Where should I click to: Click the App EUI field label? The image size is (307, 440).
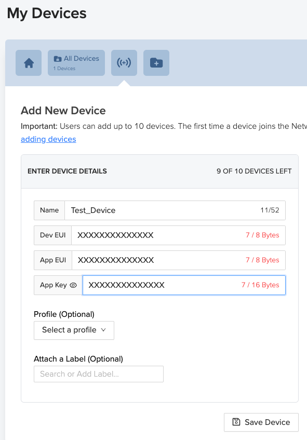coord(53,260)
